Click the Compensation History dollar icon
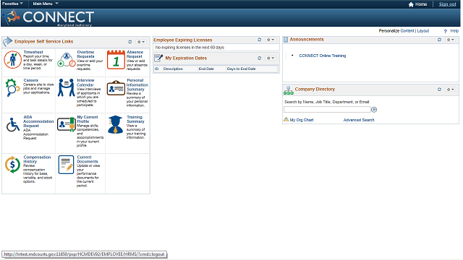Image resolution: width=463 pixels, height=260 pixels. 12,165
